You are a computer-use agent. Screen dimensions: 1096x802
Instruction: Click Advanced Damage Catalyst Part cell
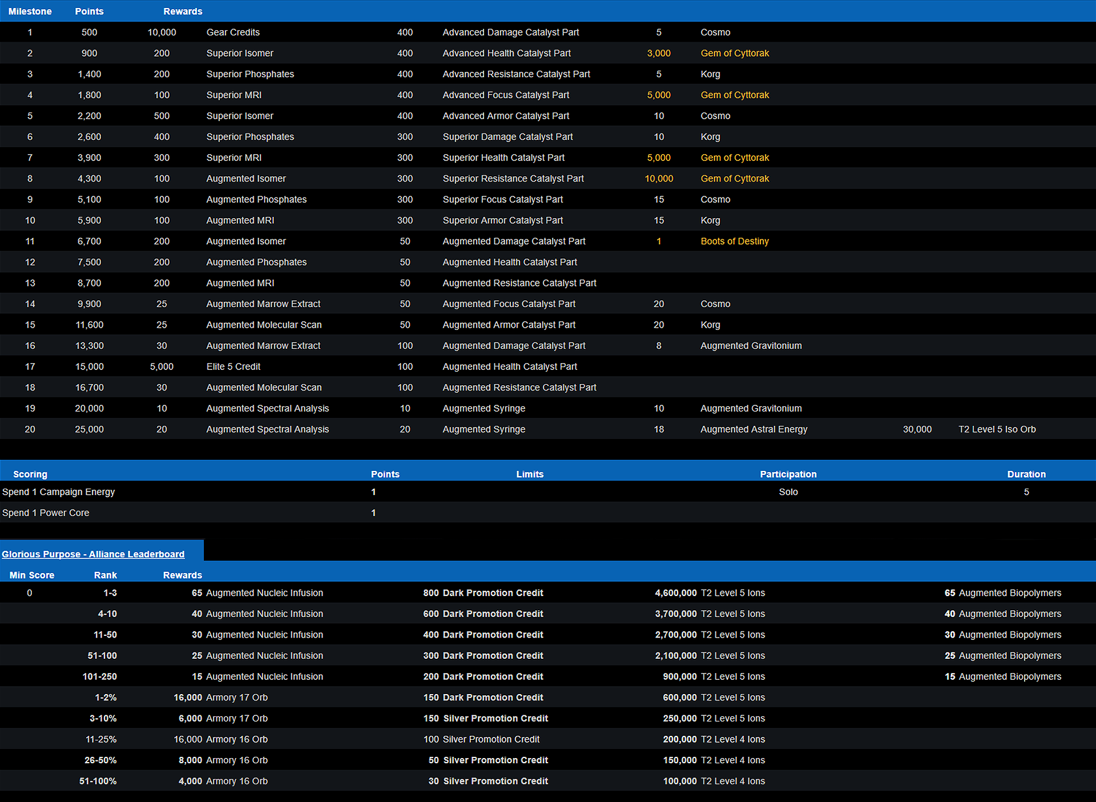pos(510,33)
